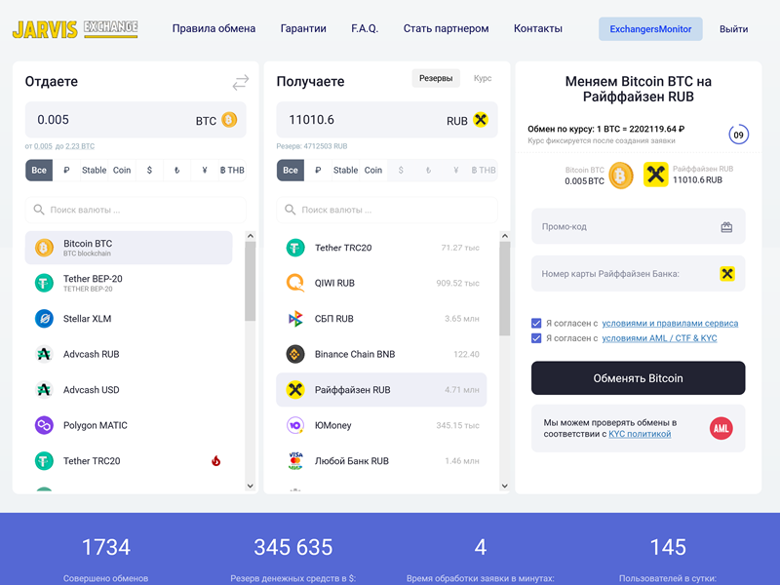Select Binance Chain BNB in the receive list
The width and height of the screenshot is (780, 585).
coord(381,354)
